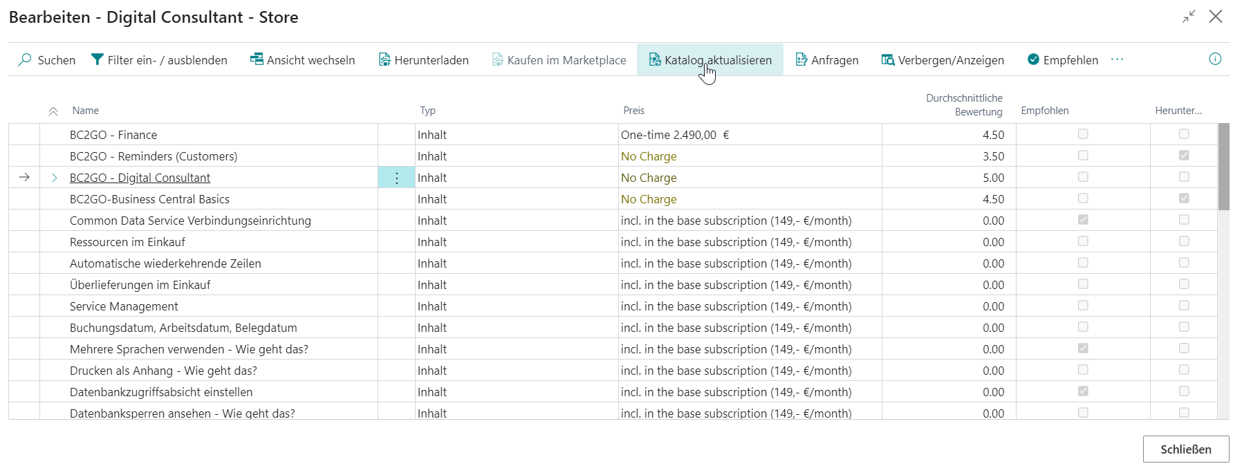The height and width of the screenshot is (466, 1233).
Task: Toggle the filter pane with funnel icon
Action: pyautogui.click(x=98, y=60)
